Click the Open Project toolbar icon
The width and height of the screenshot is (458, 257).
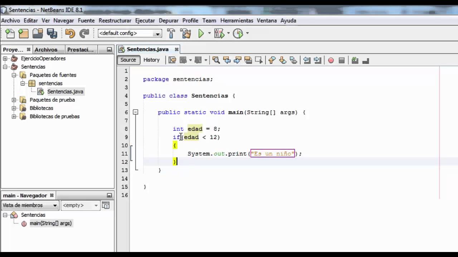coord(38,34)
